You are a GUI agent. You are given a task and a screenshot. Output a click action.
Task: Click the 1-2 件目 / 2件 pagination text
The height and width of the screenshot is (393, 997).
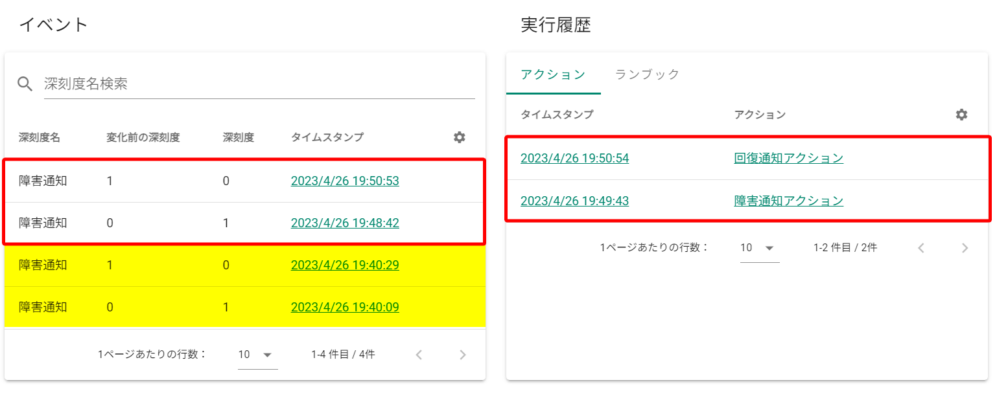845,248
